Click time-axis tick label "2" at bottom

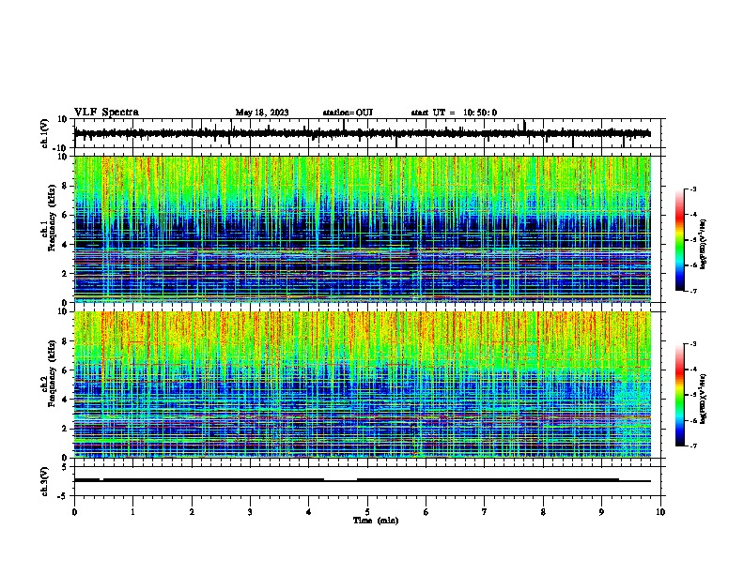coord(192,512)
